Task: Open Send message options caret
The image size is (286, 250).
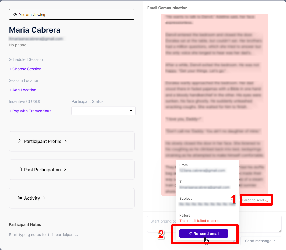Action: click(x=275, y=241)
